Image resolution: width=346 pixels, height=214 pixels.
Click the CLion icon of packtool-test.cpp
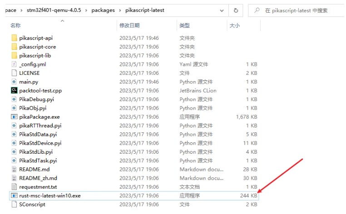click(14, 90)
